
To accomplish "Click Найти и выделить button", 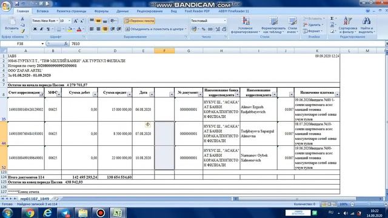I will 367,25.
